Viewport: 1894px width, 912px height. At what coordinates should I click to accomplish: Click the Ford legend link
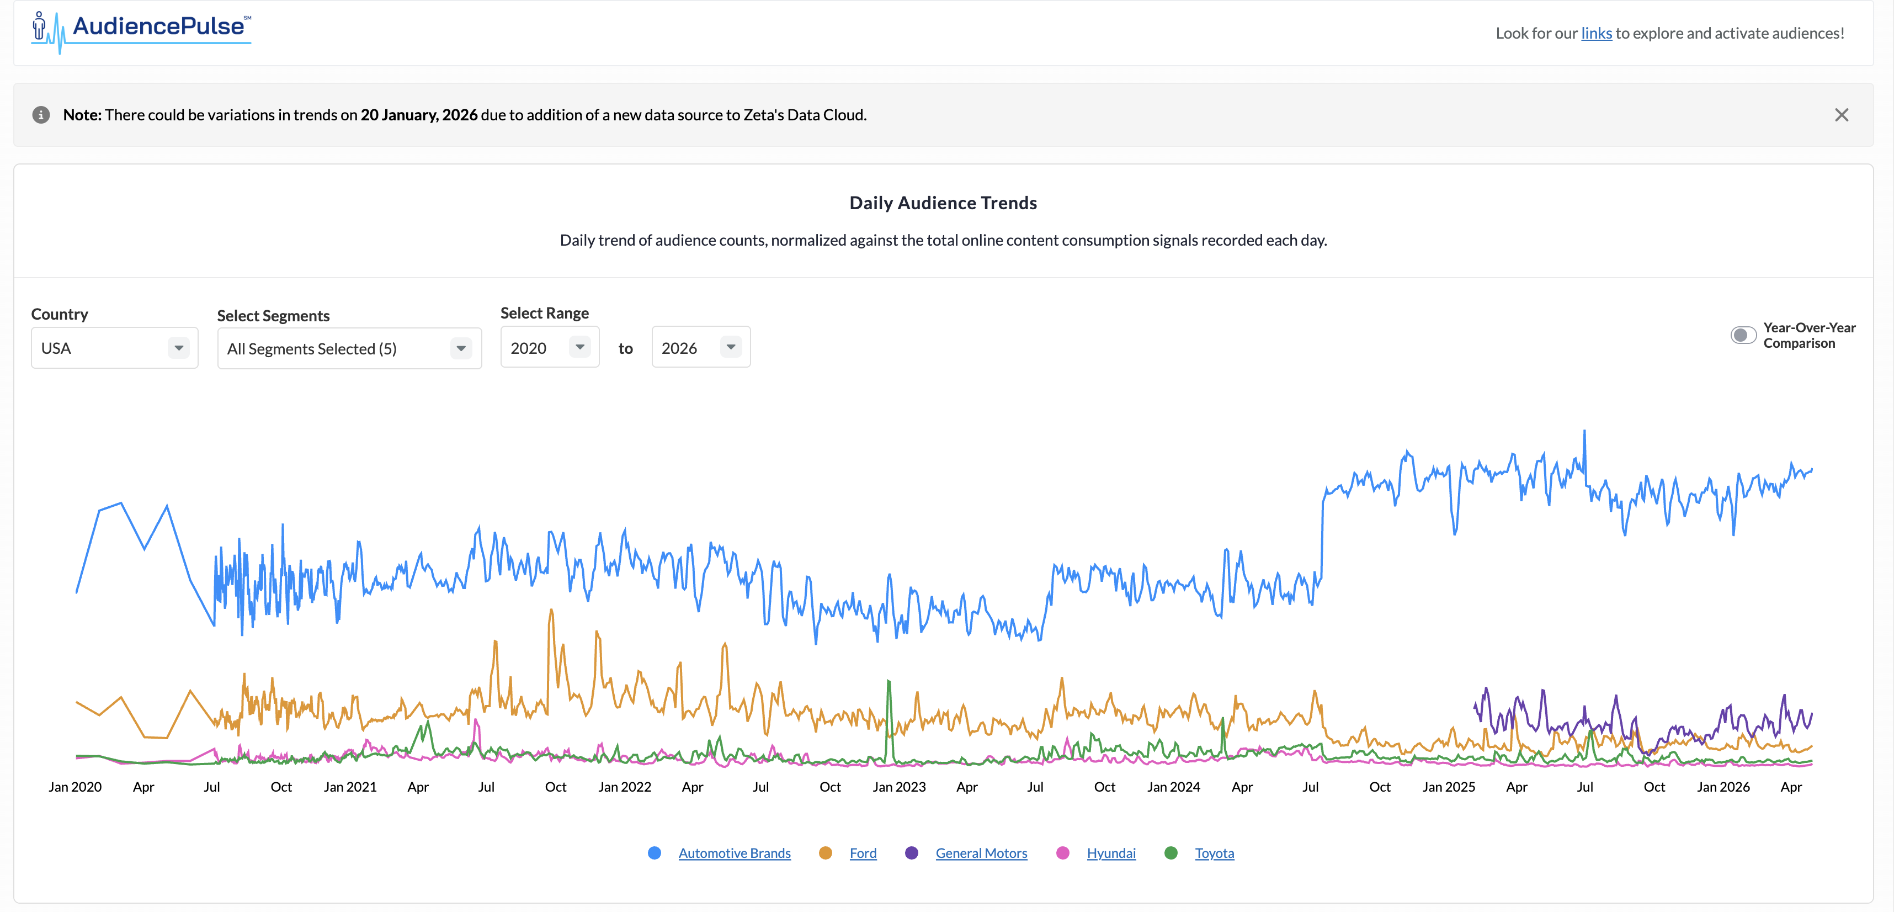863,853
